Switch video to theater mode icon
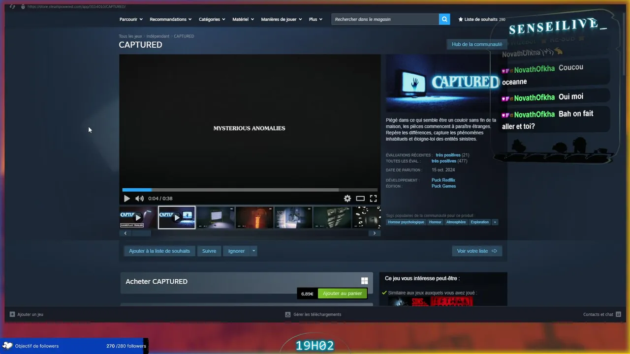 click(360, 198)
